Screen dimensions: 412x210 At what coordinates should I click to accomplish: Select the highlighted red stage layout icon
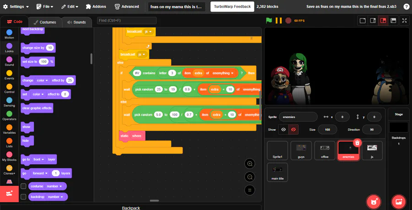[x=383, y=21]
